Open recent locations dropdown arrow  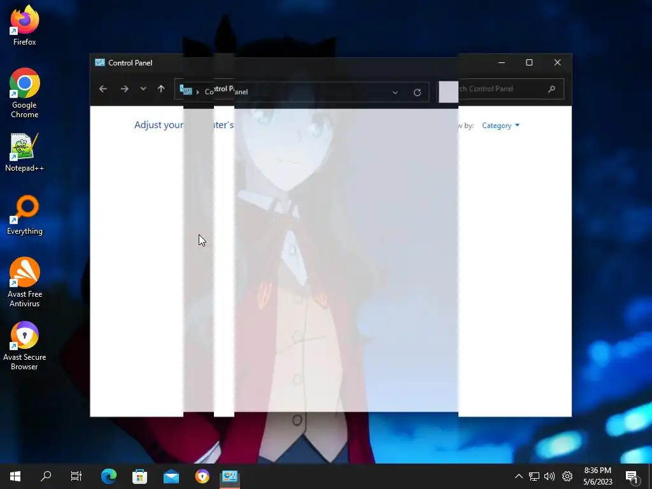[143, 89]
